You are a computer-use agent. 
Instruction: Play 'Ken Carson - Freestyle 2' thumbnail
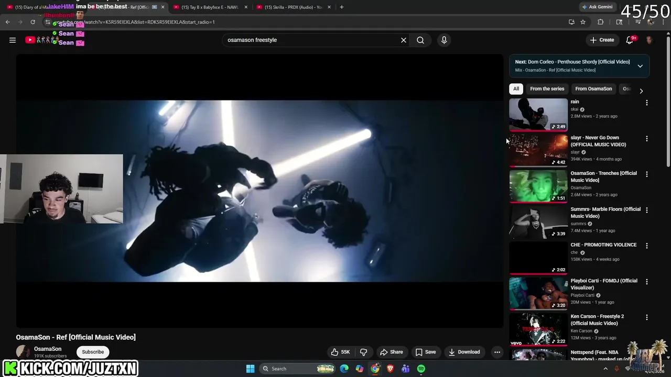(538, 329)
